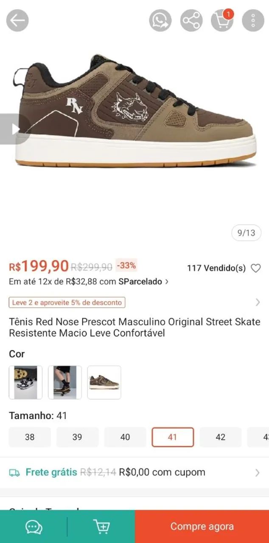269x543 pixels.
Task: Select size 38
Action: pos(30,437)
